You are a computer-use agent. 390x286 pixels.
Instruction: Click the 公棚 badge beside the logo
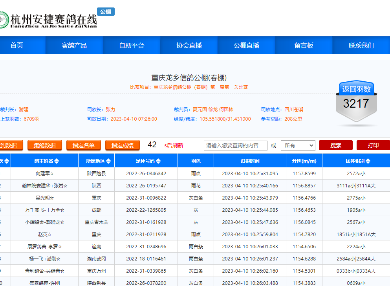[106, 12]
